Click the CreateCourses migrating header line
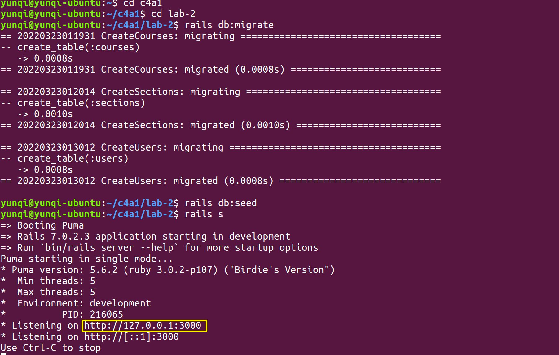 point(124,36)
